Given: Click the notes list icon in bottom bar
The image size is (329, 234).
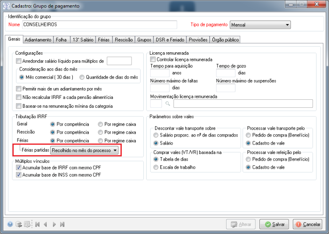Looking at the screenshot, I should (x=28, y=225).
